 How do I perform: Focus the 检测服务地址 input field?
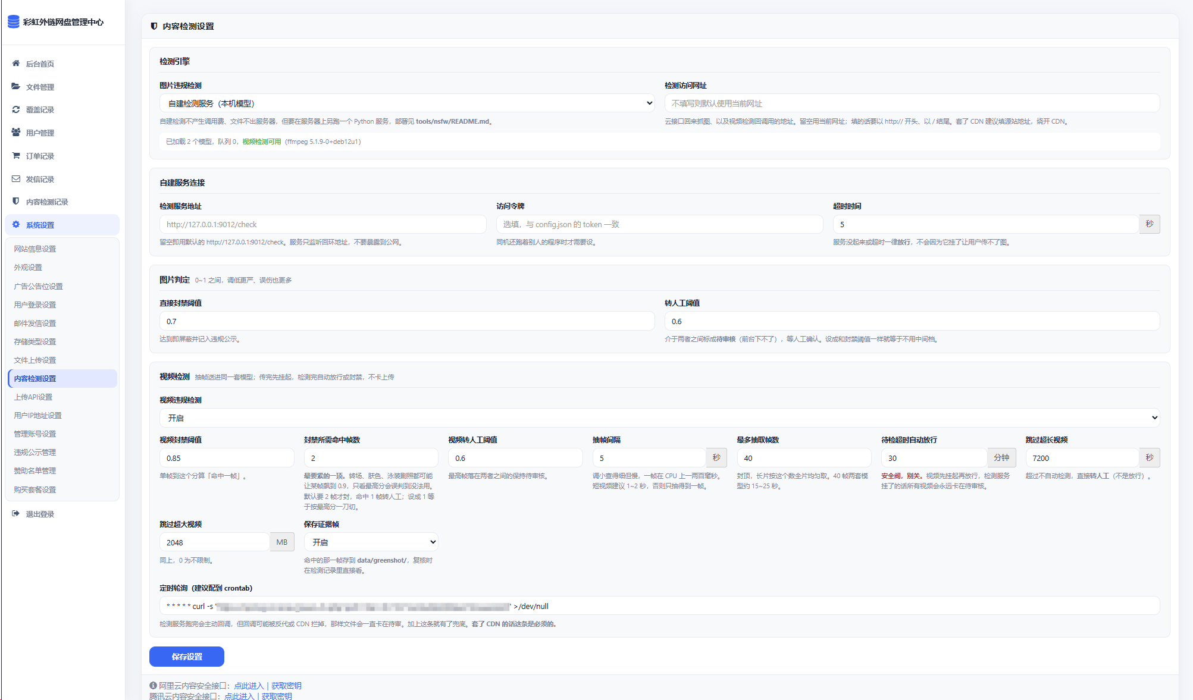click(x=322, y=224)
